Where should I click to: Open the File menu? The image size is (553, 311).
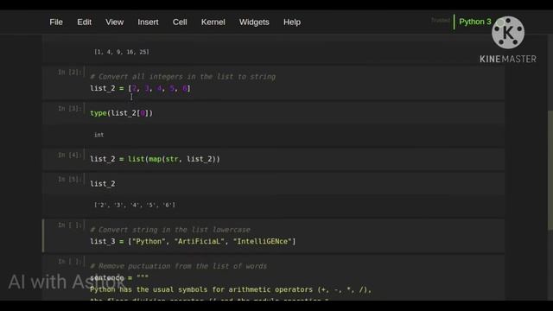click(x=56, y=22)
